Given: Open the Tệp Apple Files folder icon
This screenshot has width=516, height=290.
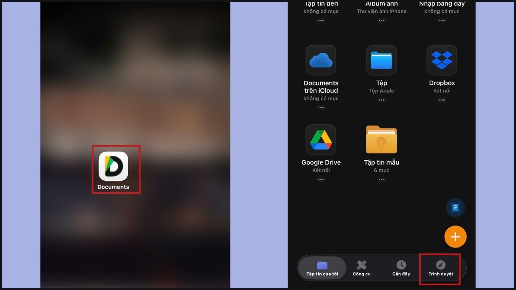Looking at the screenshot, I should pyautogui.click(x=381, y=60).
